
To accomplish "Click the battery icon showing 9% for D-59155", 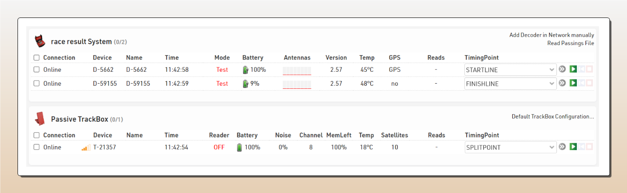I will pos(245,84).
